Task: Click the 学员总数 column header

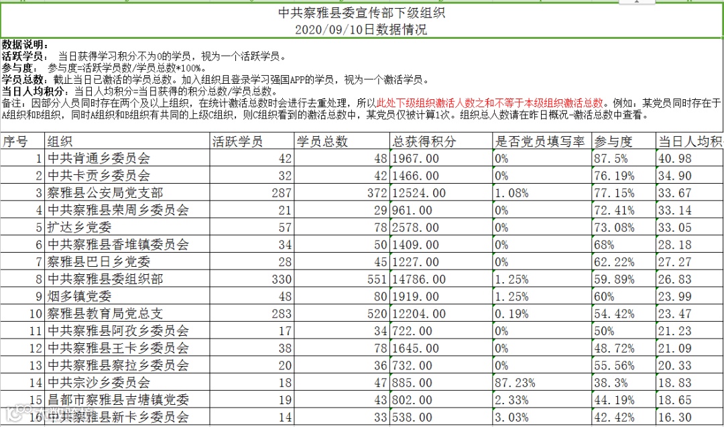Action: pyautogui.click(x=342, y=141)
